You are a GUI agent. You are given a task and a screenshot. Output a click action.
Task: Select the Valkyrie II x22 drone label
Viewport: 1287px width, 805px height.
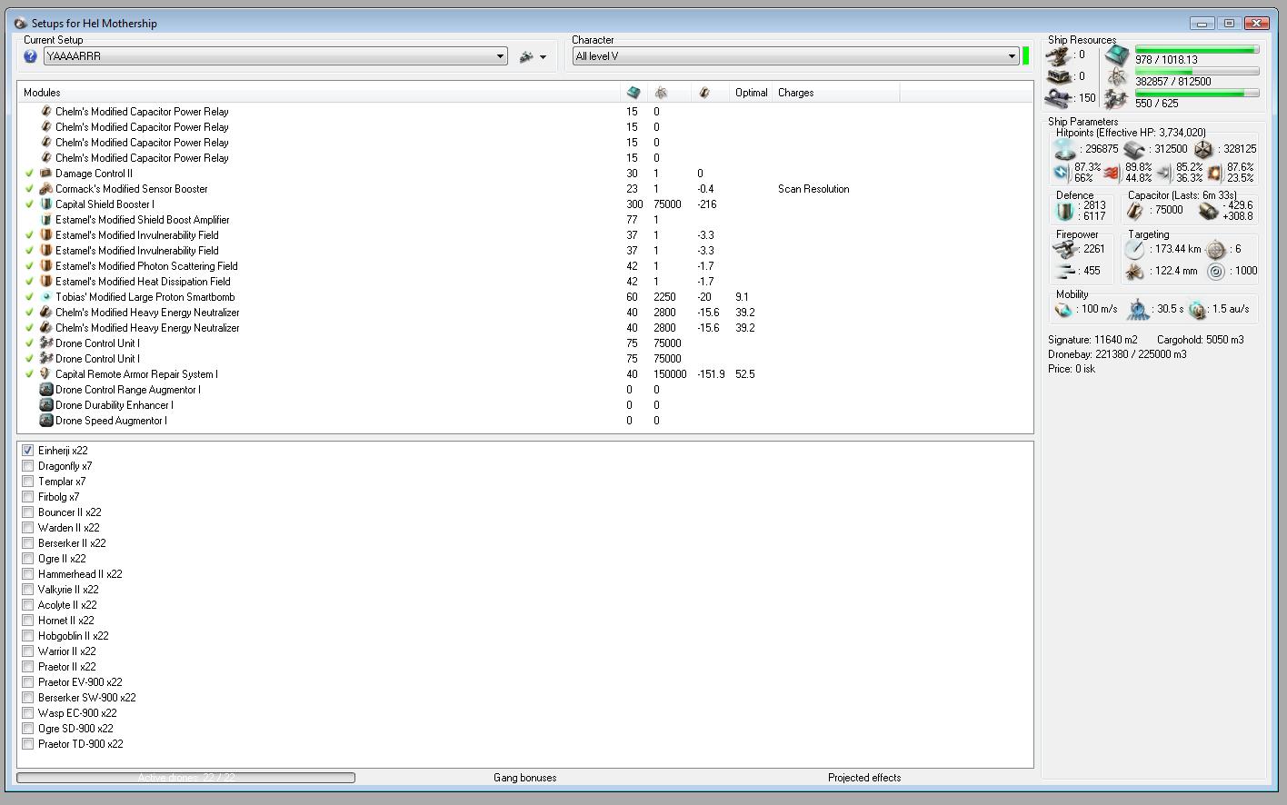pyautogui.click(x=68, y=590)
